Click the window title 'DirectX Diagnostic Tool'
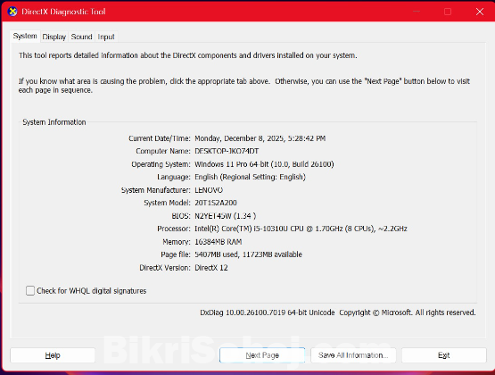 (x=63, y=12)
